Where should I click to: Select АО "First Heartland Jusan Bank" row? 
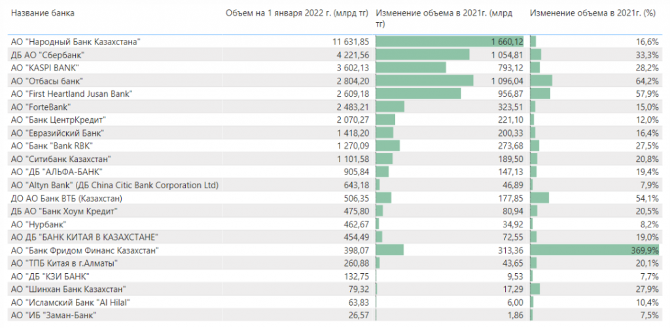(335, 94)
